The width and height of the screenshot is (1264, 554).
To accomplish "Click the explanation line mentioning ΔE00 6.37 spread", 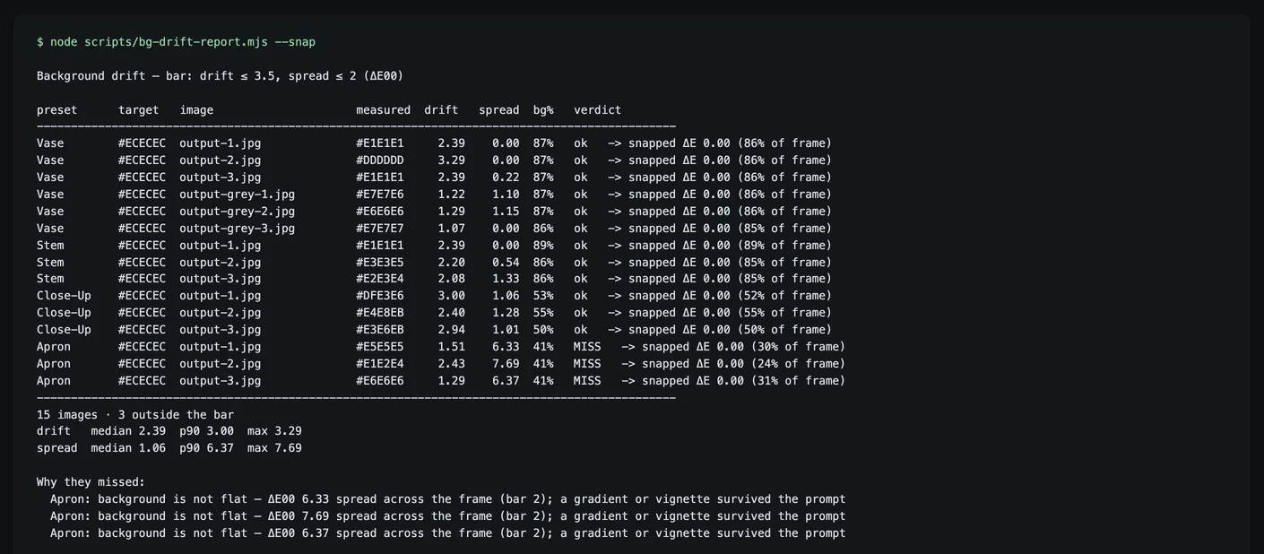I will (448, 533).
